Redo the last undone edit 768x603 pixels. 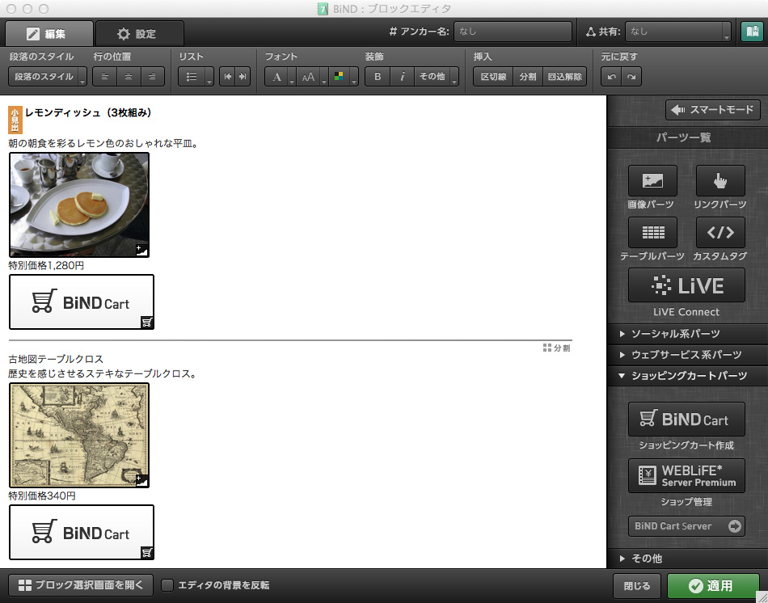click(631, 77)
